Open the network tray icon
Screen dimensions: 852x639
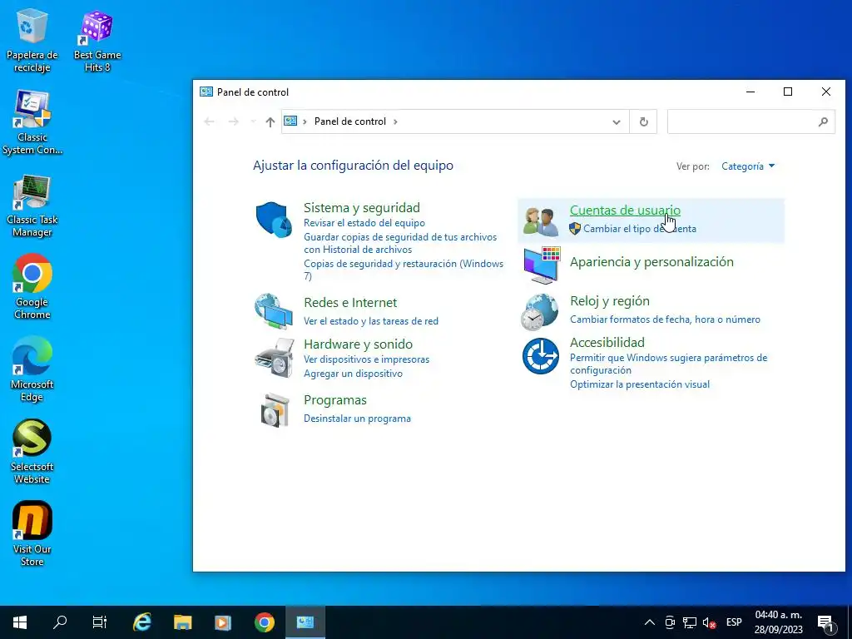[690, 622]
